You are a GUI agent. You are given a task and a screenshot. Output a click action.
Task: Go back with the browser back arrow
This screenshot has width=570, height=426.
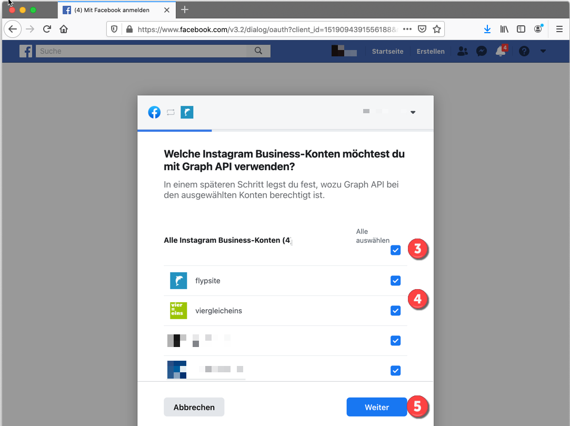coord(13,29)
